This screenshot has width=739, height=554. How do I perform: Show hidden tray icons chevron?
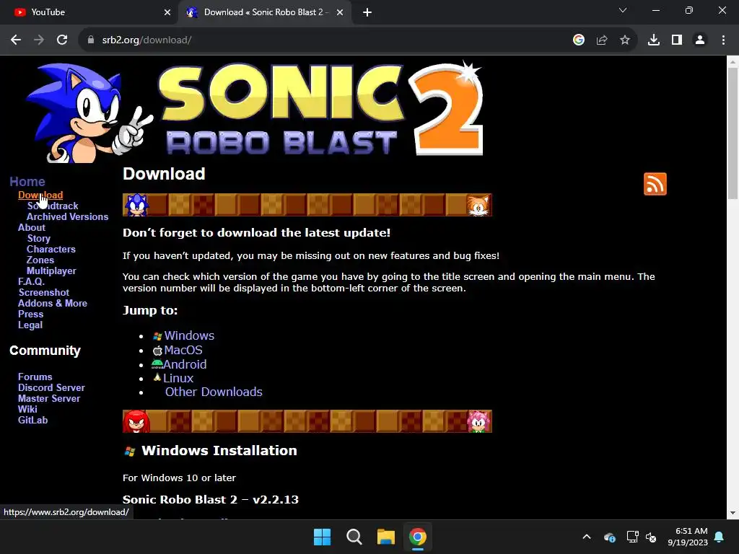pyautogui.click(x=587, y=537)
